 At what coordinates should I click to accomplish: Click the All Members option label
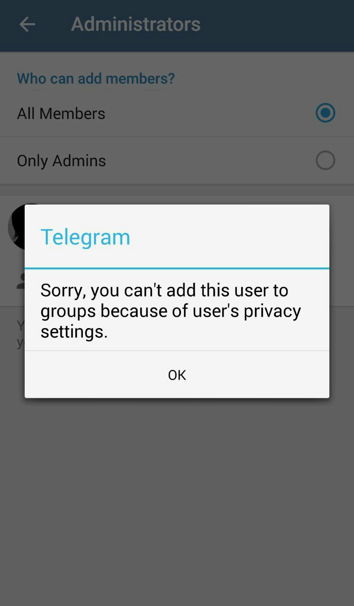coord(61,114)
